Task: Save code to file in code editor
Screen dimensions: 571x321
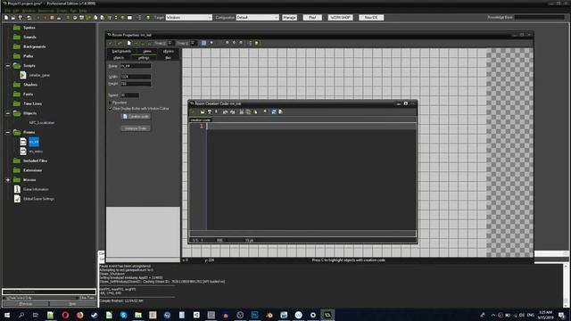Action: click(x=210, y=111)
